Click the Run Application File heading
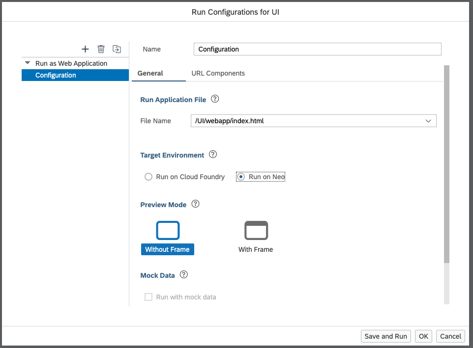The width and height of the screenshot is (473, 348). point(173,100)
